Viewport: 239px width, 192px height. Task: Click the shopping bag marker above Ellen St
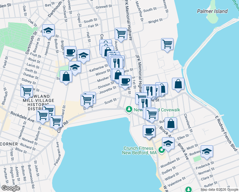point(171,124)
